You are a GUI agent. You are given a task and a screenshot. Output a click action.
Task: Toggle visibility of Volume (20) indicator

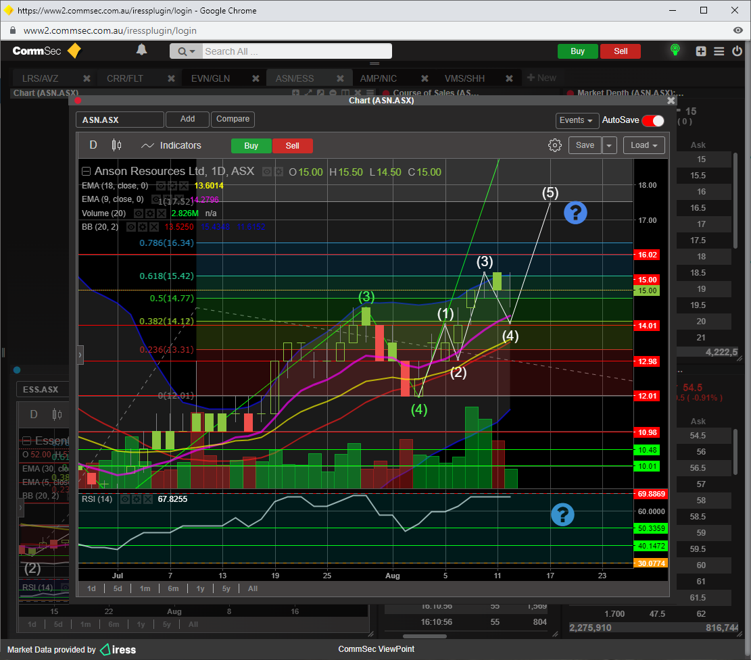pos(139,213)
